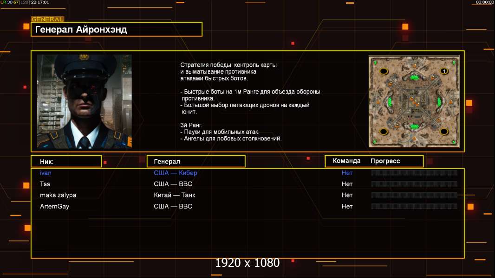Screen dimensions: 495x278
Task: Click the Генерал Айронхэнд title box
Action: click(x=117, y=29)
